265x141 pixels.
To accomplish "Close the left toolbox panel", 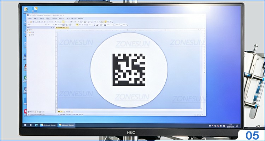I will [x=53, y=27].
